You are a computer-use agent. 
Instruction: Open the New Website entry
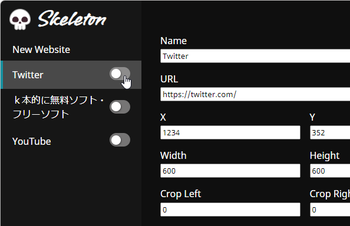41,49
